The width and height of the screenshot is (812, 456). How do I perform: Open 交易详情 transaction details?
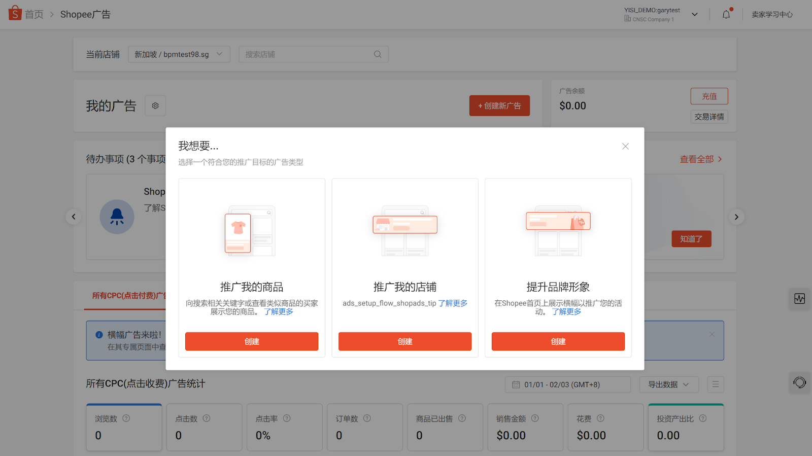[709, 117]
